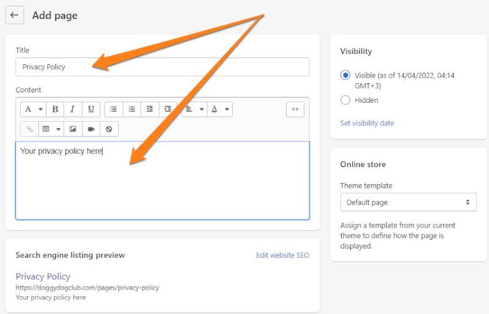This screenshot has height=314, width=489.
Task: Click the insert table icon
Action: 46,129
